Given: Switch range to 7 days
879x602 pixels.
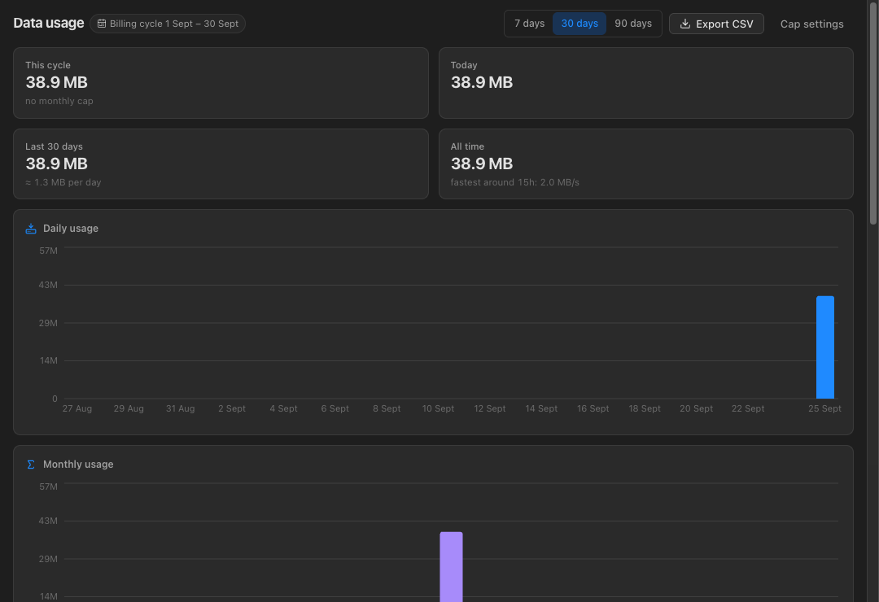Looking at the screenshot, I should [529, 24].
